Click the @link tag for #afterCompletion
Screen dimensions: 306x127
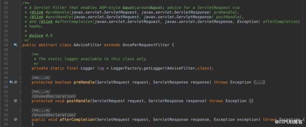[47, 22]
